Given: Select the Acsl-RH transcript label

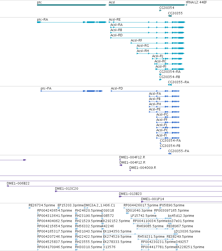Looking at the screenshot, I should click(143, 51).
